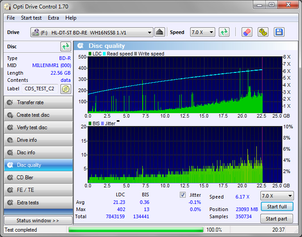Click the erase disc eraser icon

[x=247, y=32]
